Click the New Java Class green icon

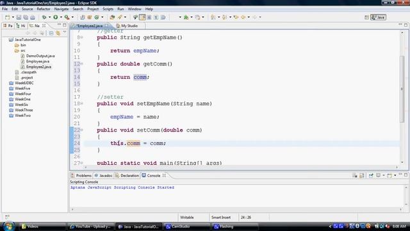pyautogui.click(x=97, y=17)
